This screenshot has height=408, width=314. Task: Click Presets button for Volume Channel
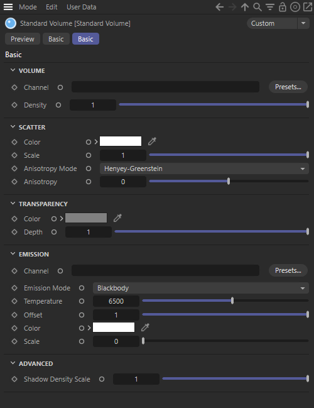288,87
